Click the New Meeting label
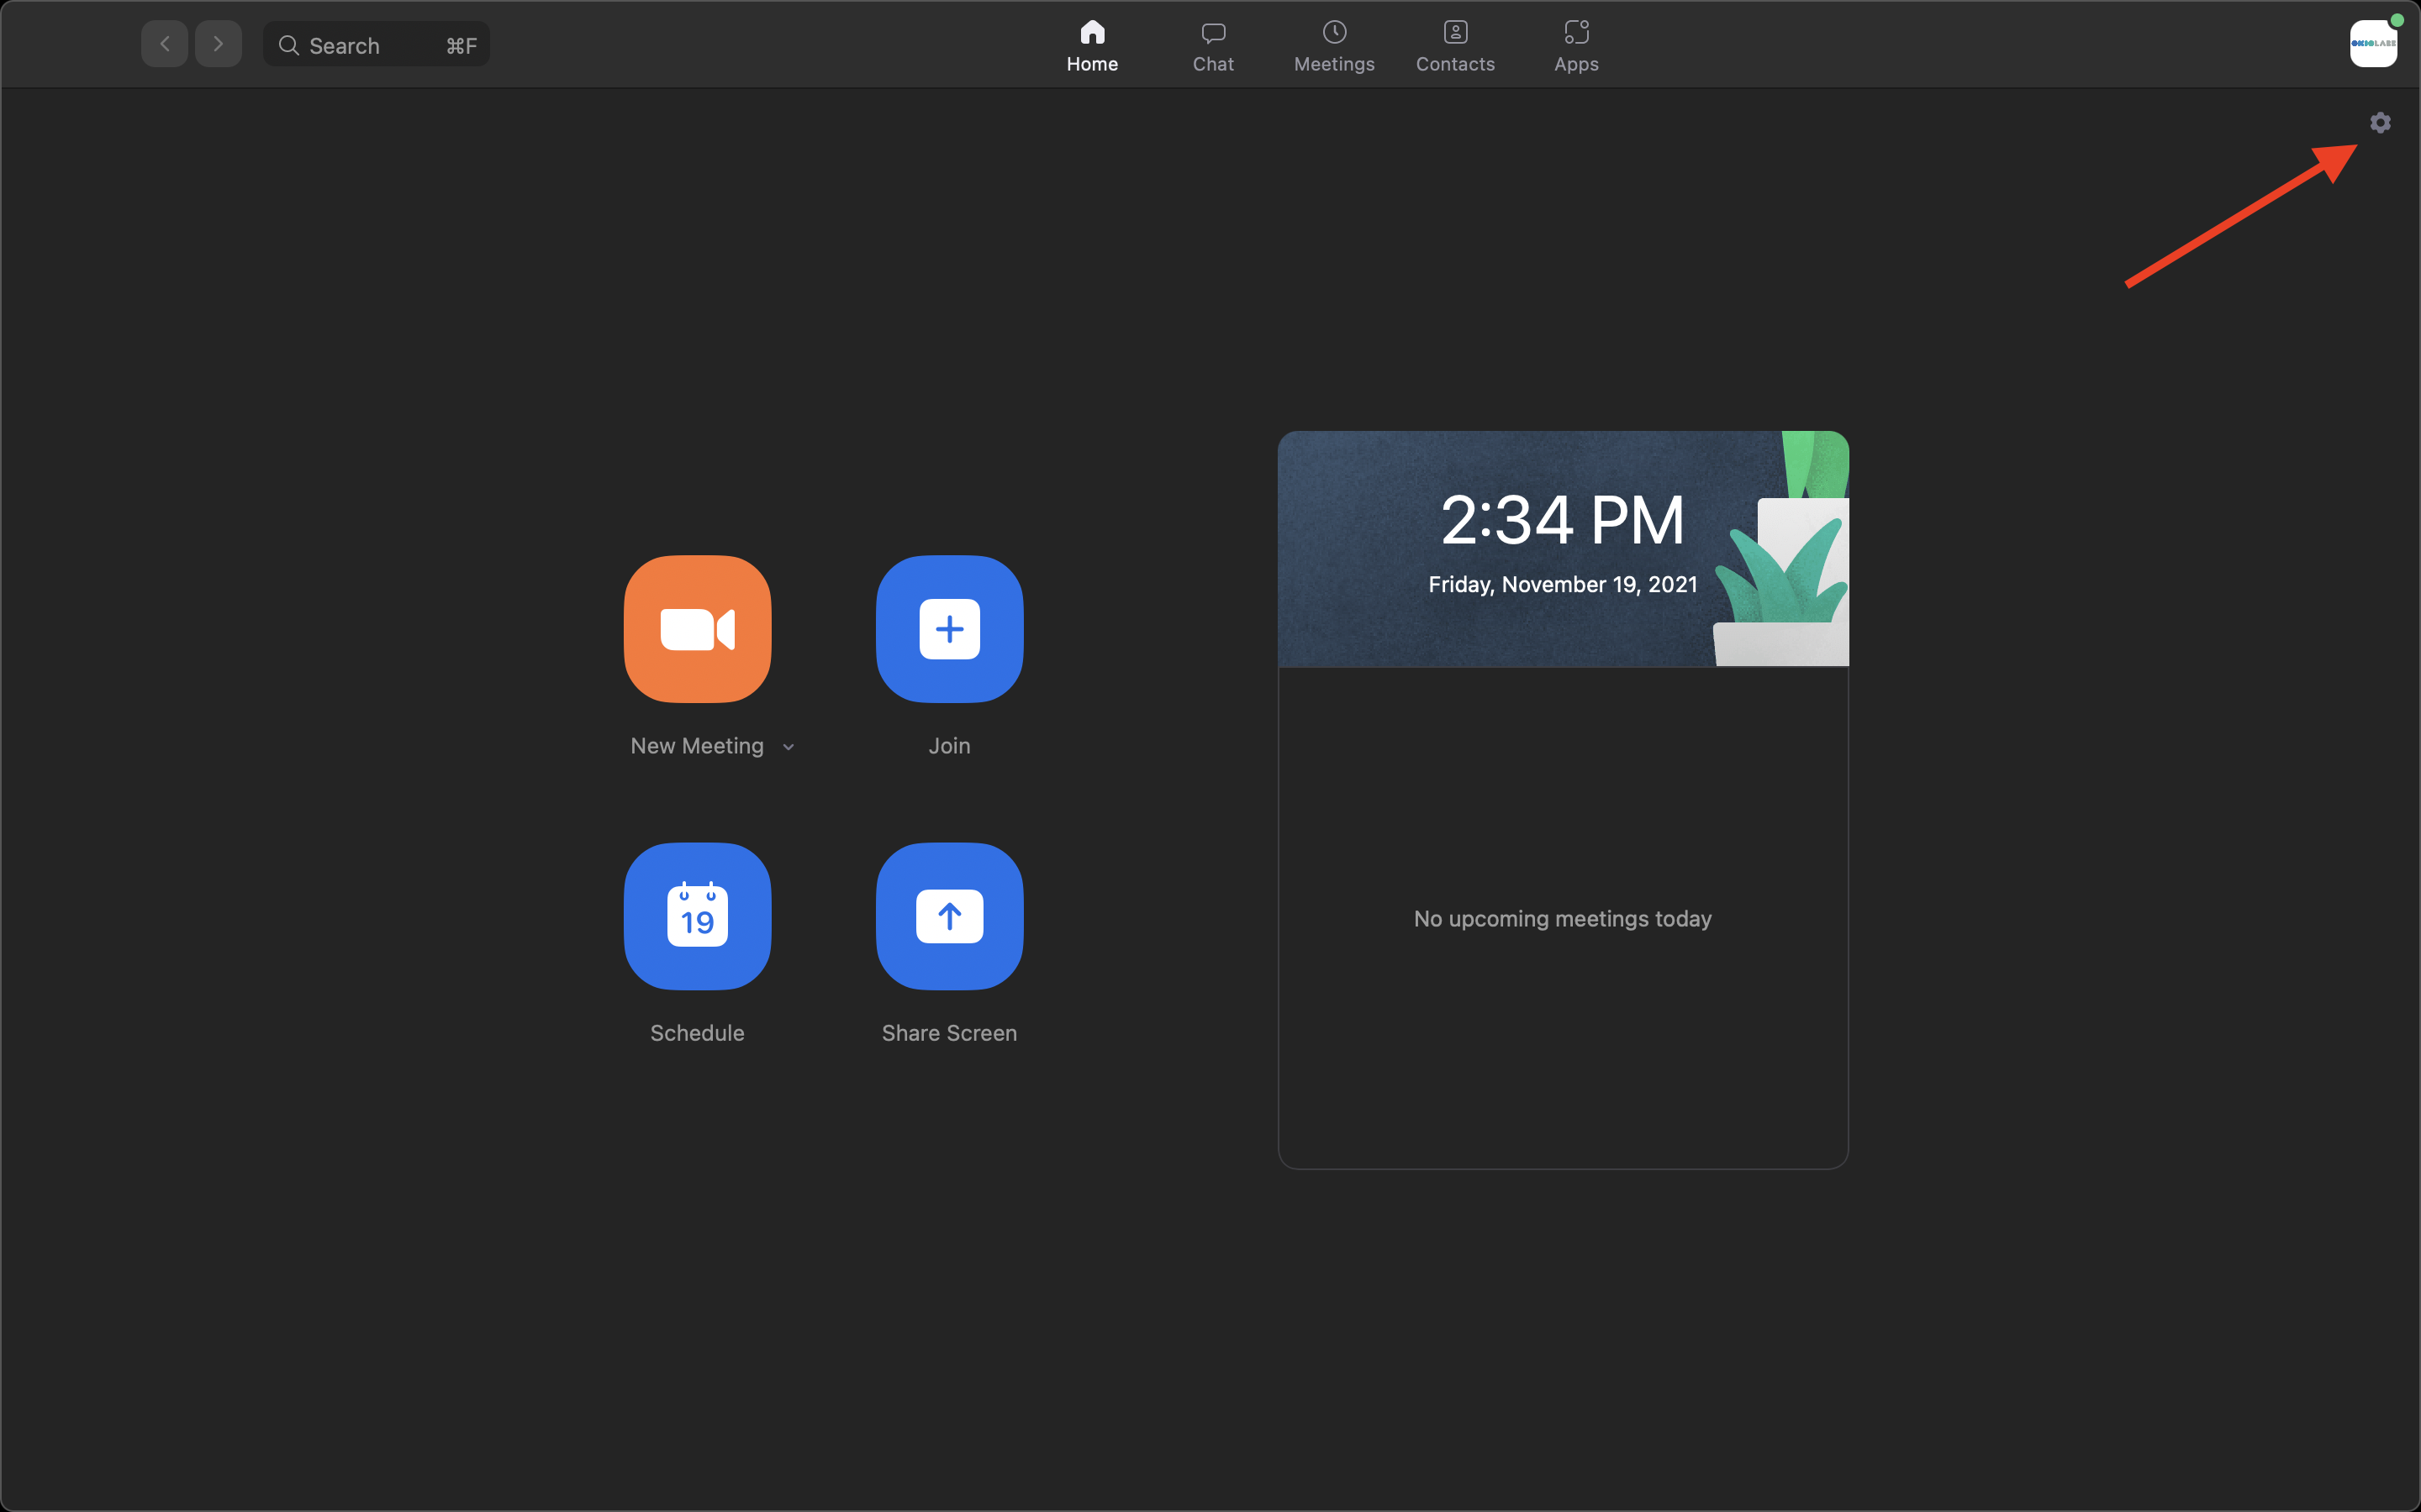This screenshot has height=1512, width=2421. [697, 746]
